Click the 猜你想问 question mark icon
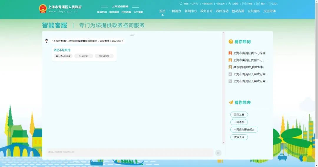 click(x=231, y=42)
